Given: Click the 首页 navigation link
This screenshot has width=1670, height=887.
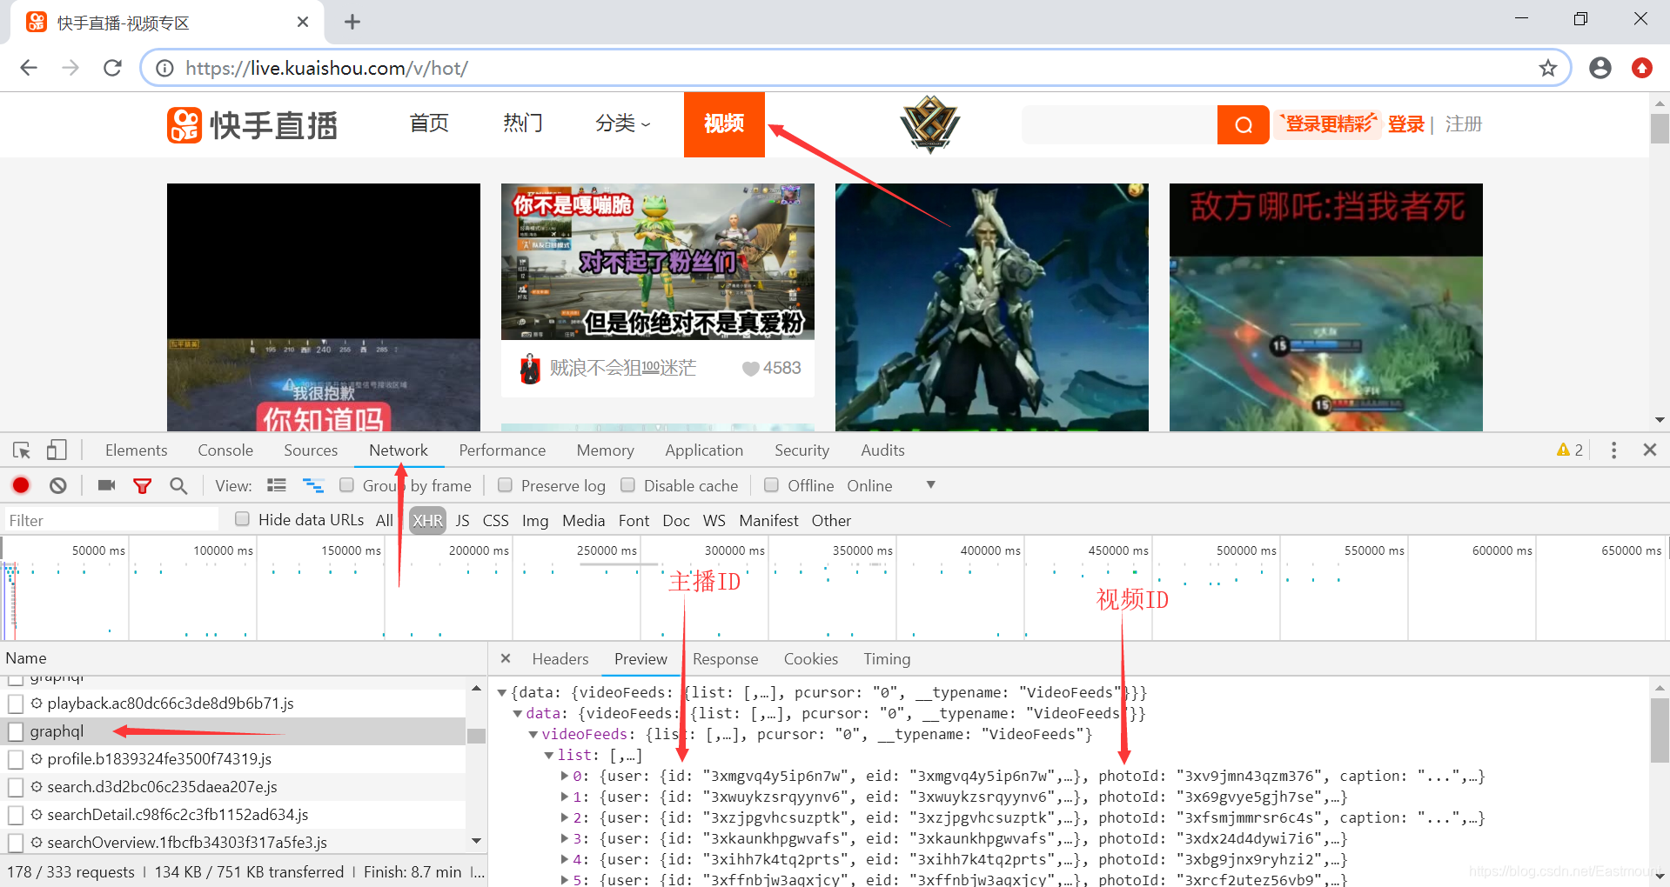Looking at the screenshot, I should point(429,123).
